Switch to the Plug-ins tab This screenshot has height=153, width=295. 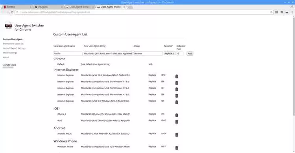[48, 7]
